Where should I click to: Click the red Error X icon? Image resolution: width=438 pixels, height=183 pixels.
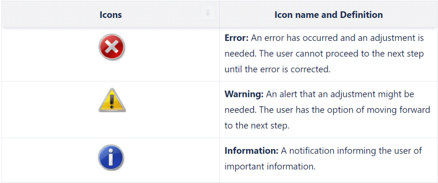pos(112,47)
